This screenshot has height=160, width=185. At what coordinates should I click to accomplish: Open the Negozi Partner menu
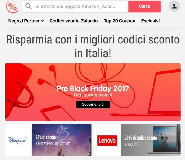point(26,21)
